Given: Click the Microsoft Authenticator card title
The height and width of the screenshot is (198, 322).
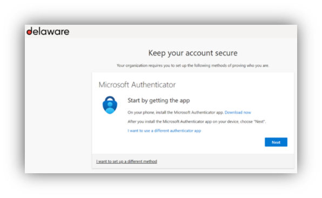Looking at the screenshot, I should coord(137,84).
